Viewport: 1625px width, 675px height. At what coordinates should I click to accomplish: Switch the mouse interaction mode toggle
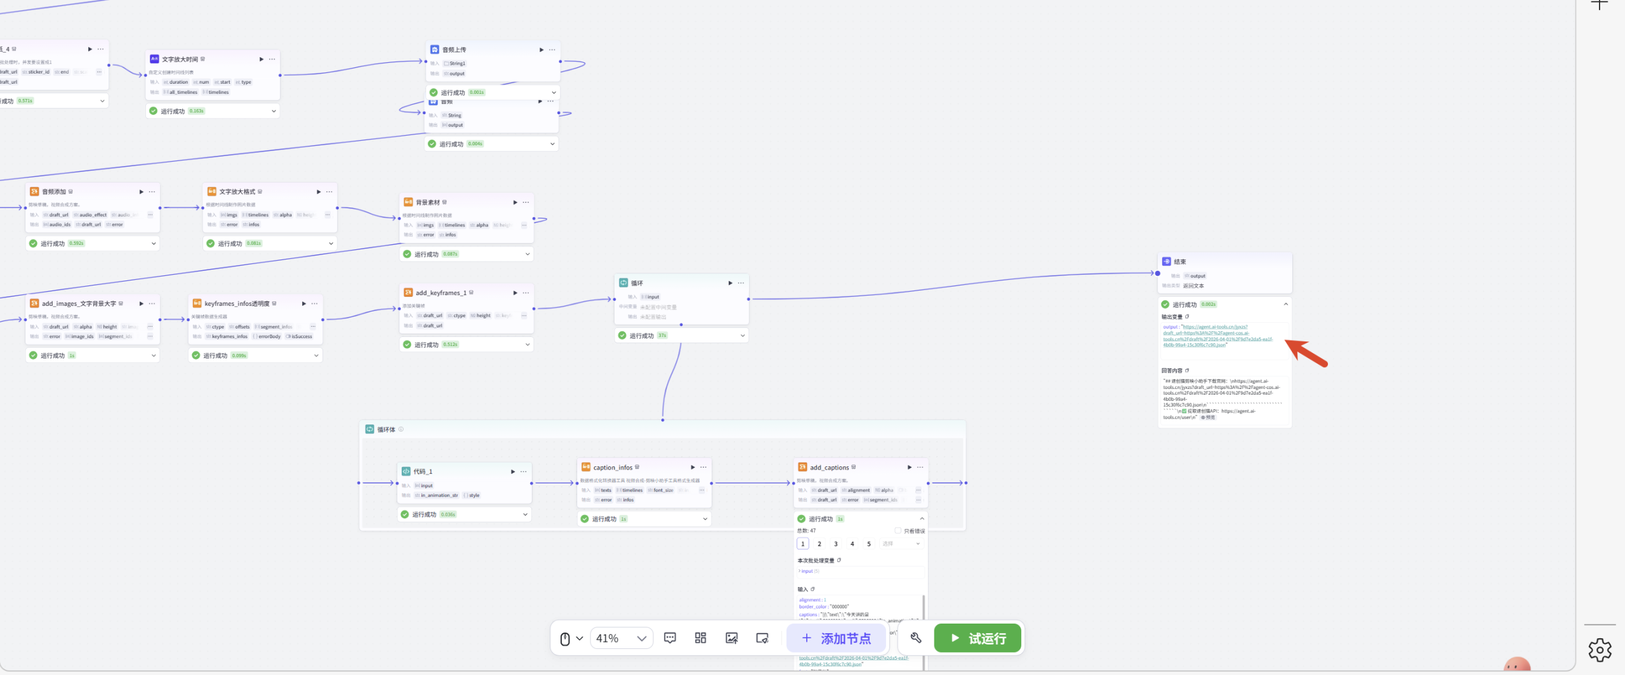pyautogui.click(x=571, y=638)
